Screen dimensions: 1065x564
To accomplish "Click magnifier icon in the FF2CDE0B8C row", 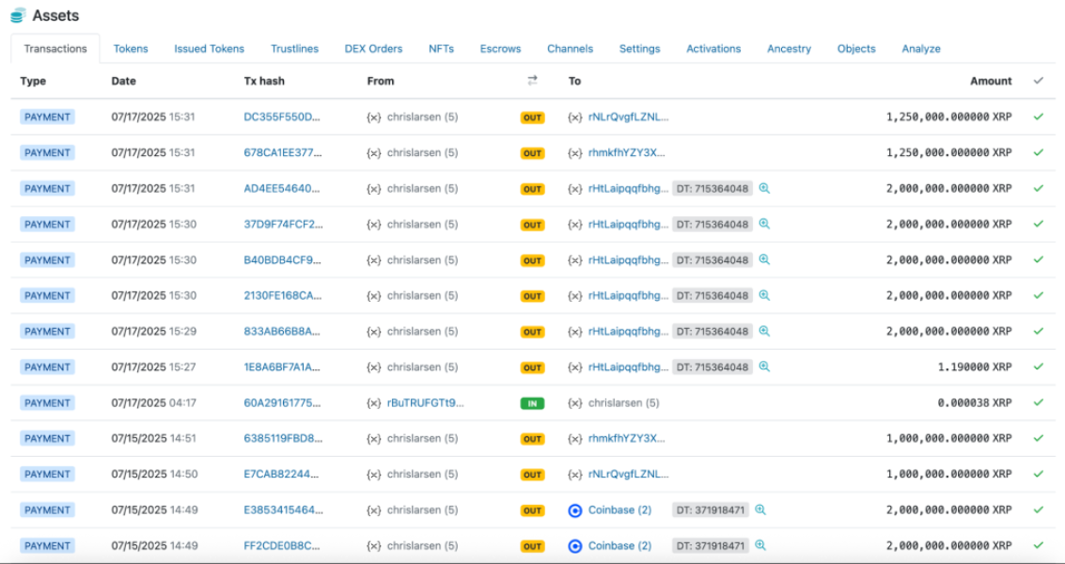I will [x=760, y=546].
